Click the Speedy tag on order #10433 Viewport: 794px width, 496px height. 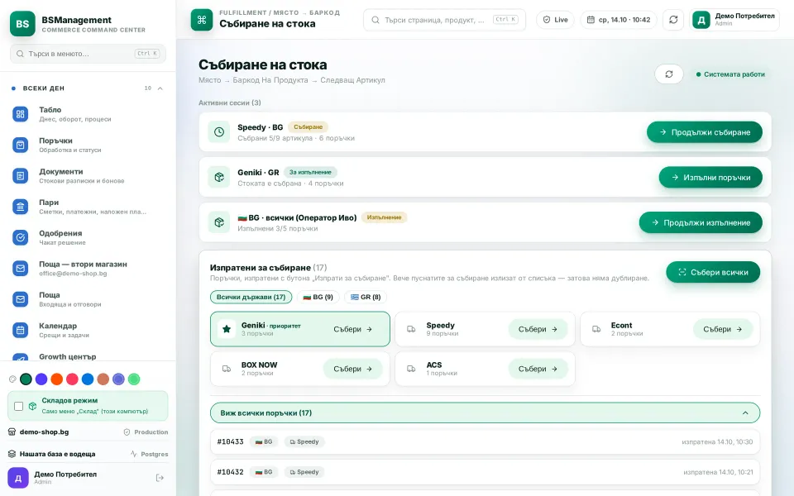click(x=304, y=441)
